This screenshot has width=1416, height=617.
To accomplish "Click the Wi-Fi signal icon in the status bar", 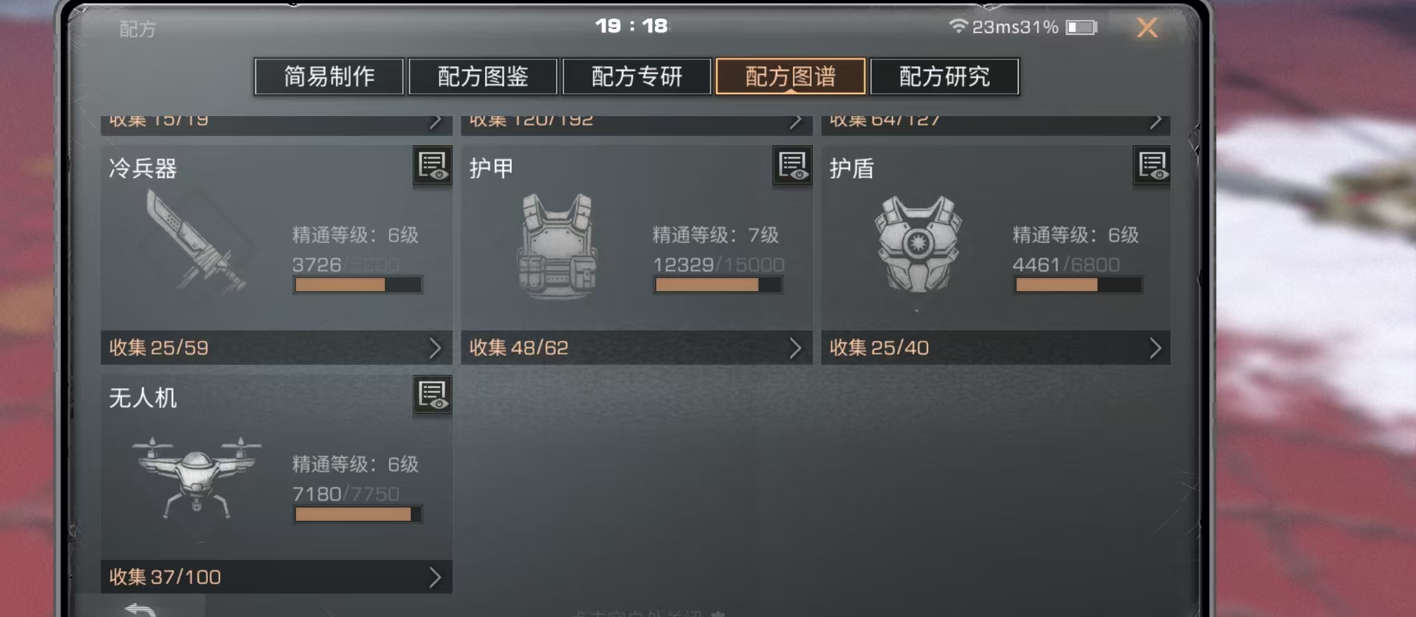I will (x=957, y=26).
